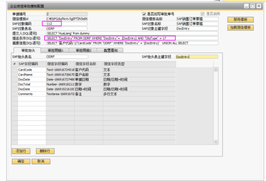Click the Text-166916726670 cell
Screen dimensions: 266x181
(60, 75)
